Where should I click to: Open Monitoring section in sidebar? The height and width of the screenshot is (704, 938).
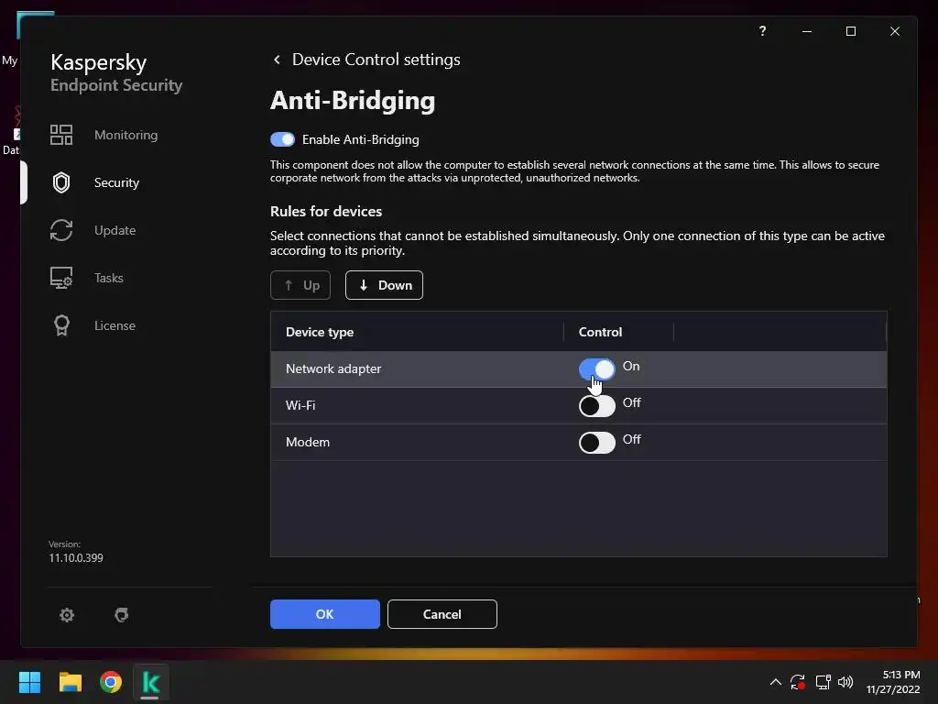tap(125, 135)
